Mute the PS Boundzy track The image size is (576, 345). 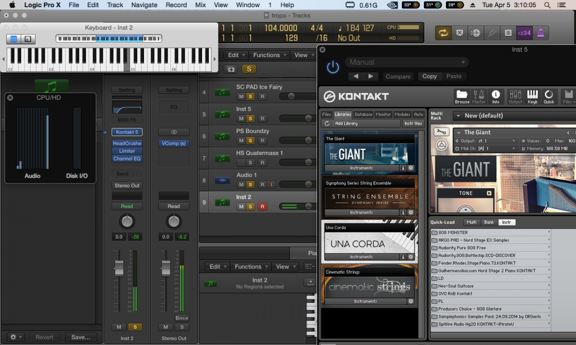click(x=241, y=140)
